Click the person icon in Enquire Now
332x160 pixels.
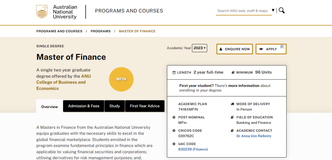pyautogui.click(x=221, y=49)
